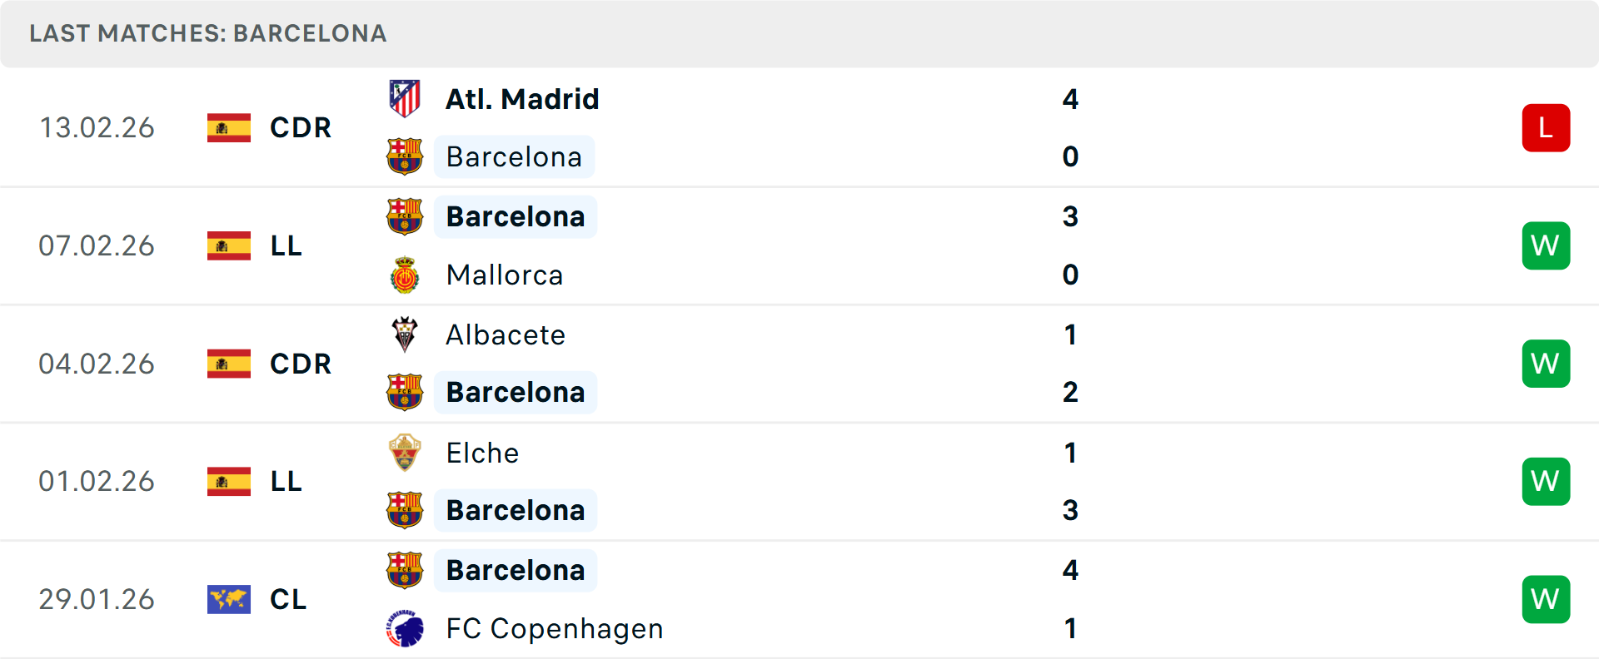Toggle the red L result badge
This screenshot has width=1599, height=659.
click(x=1546, y=127)
